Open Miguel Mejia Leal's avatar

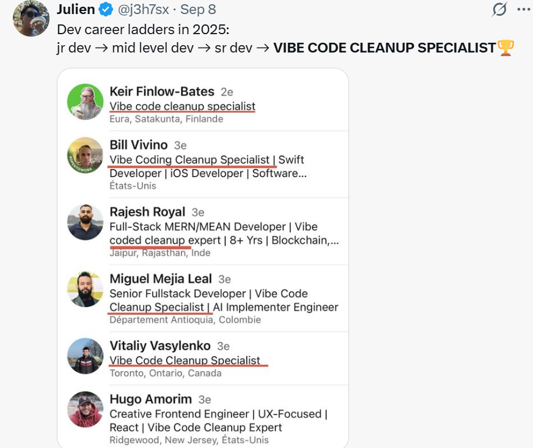(x=85, y=289)
